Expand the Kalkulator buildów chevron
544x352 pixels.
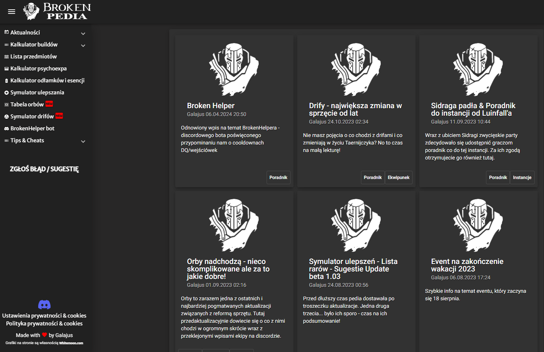click(x=83, y=45)
